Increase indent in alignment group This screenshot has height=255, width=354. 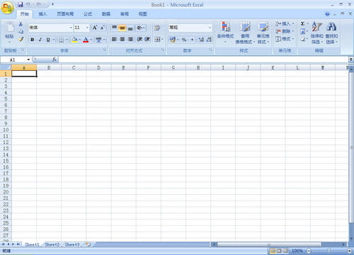coord(147,39)
